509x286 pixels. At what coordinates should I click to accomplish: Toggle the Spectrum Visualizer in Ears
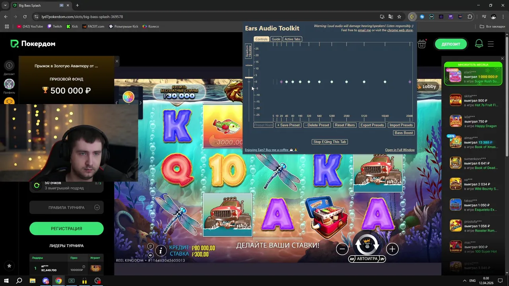[x=248, y=51]
